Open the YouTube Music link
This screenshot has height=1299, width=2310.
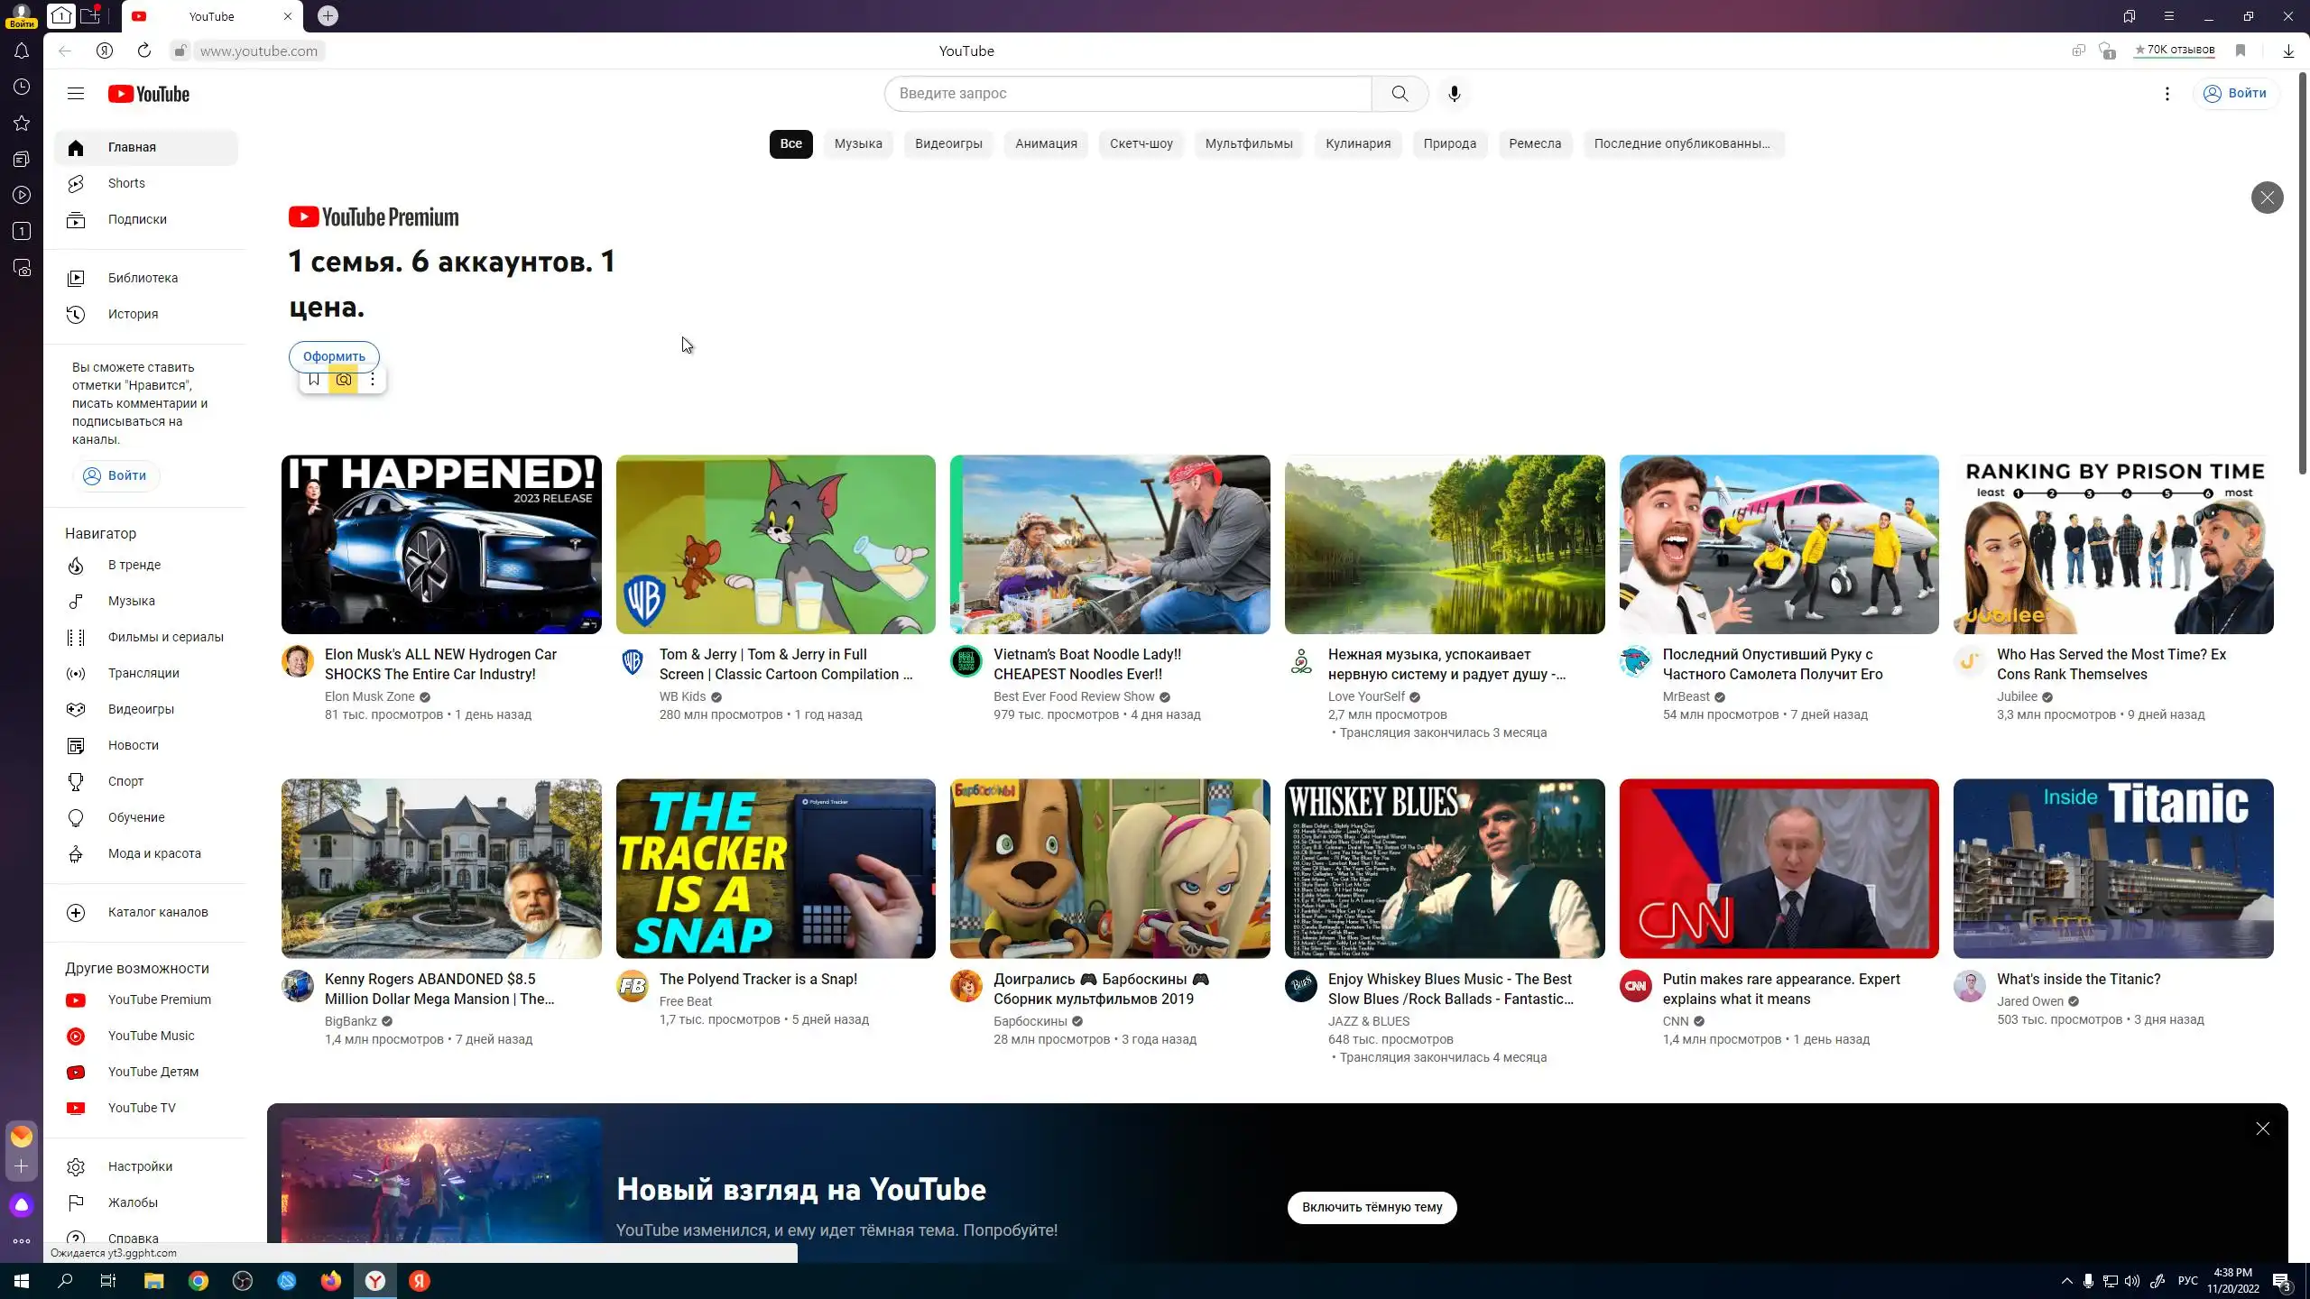click(x=151, y=1036)
